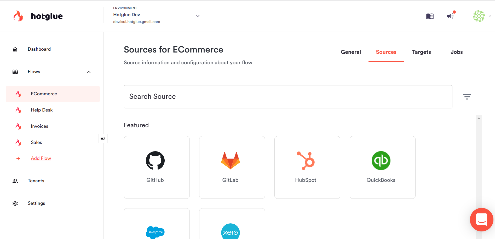This screenshot has width=495, height=239.
Task: Click the Tenants people icon
Action: 15,181
